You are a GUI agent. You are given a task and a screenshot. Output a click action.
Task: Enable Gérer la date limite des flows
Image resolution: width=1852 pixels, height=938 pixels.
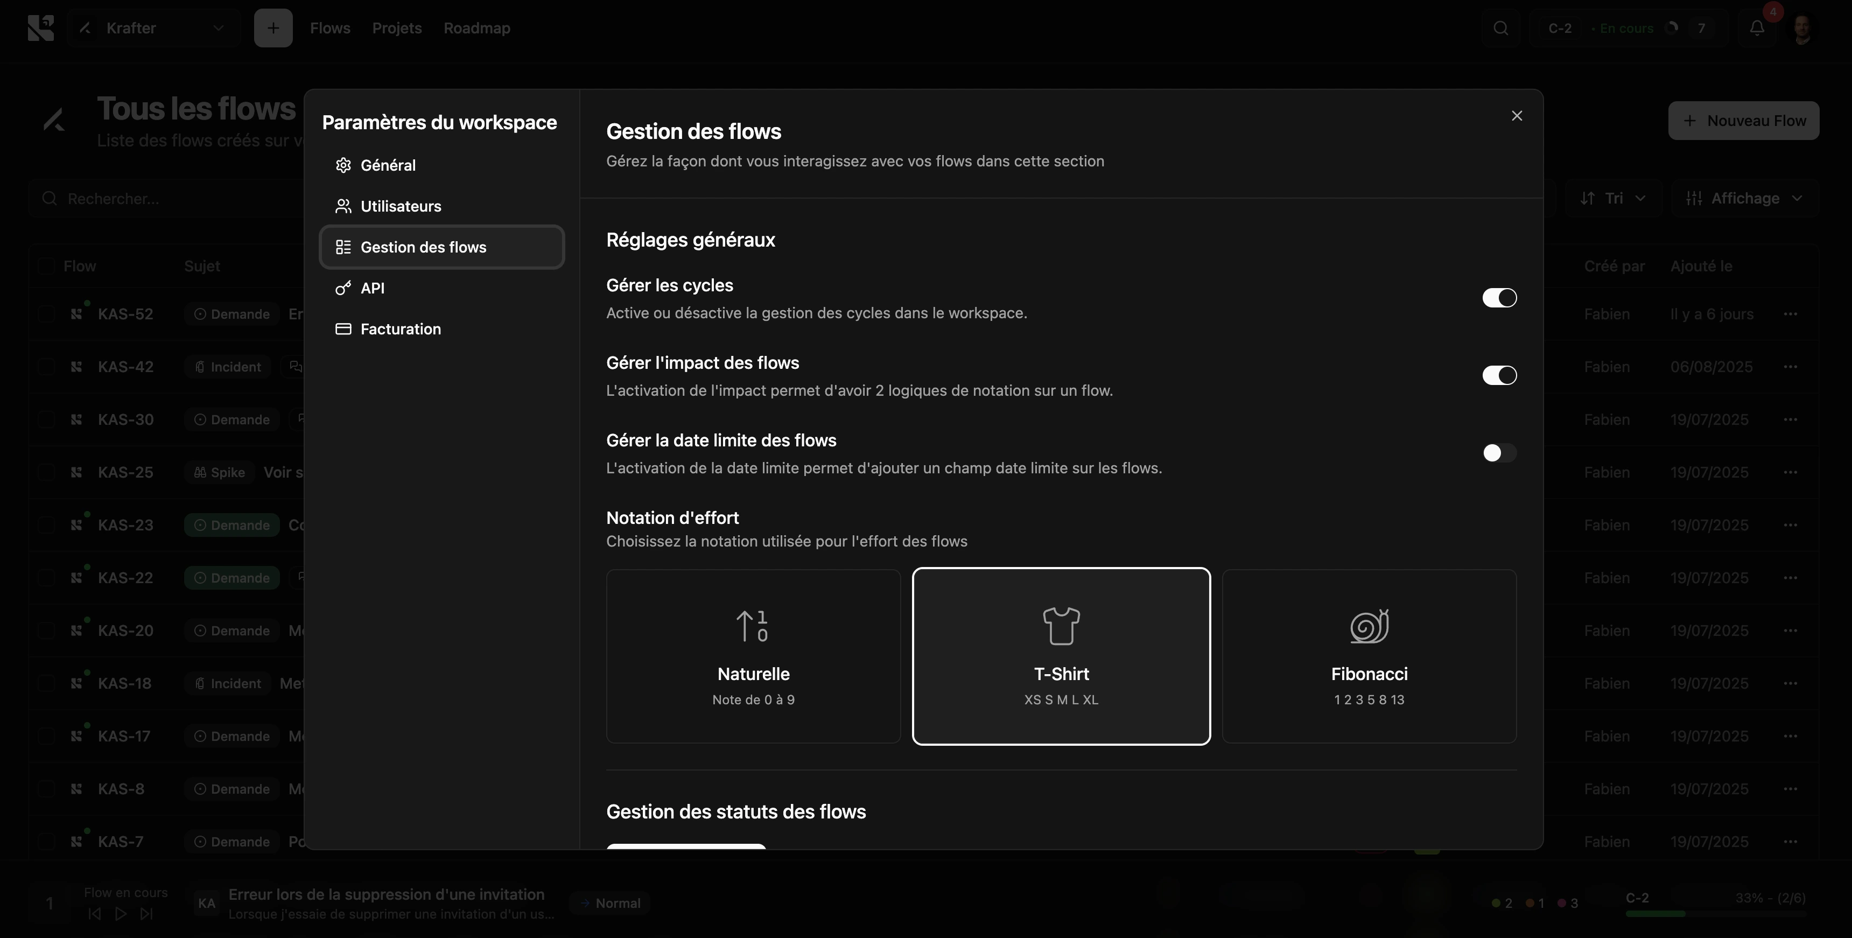1499,452
